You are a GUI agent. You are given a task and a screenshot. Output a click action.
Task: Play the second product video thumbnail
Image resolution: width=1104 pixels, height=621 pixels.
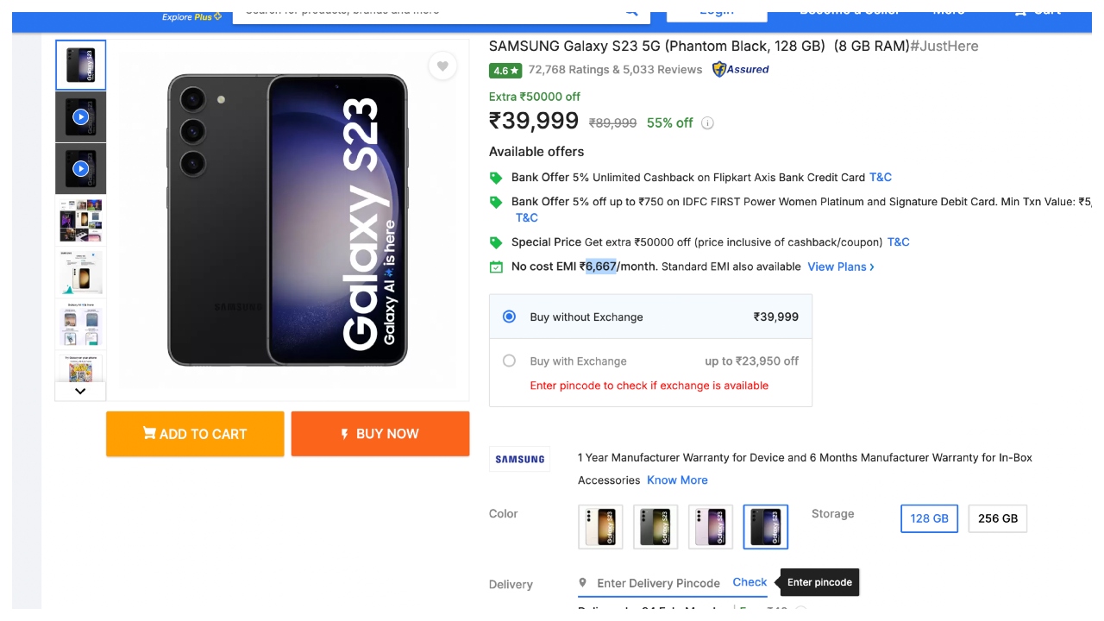coord(81,169)
